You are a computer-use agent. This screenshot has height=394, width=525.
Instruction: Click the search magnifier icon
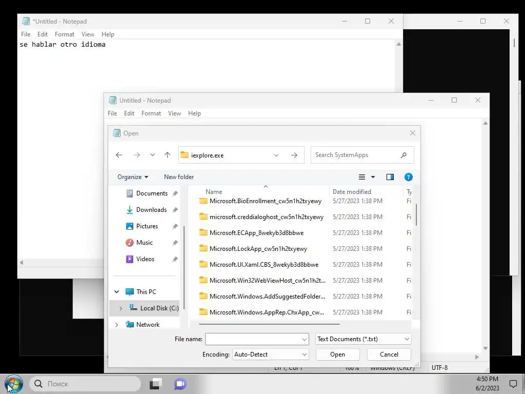[404, 155]
